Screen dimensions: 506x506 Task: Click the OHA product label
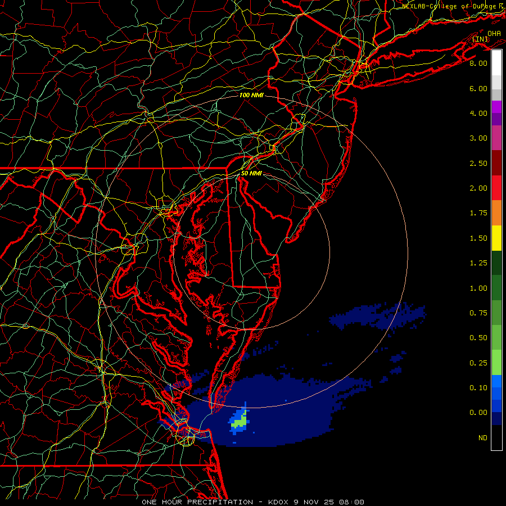(x=494, y=34)
